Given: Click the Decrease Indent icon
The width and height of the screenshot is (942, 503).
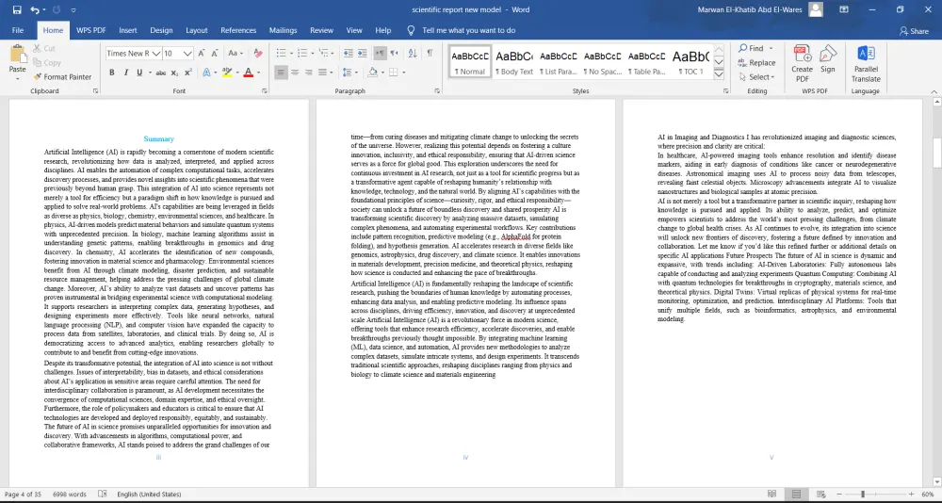Looking at the screenshot, I should point(349,54).
